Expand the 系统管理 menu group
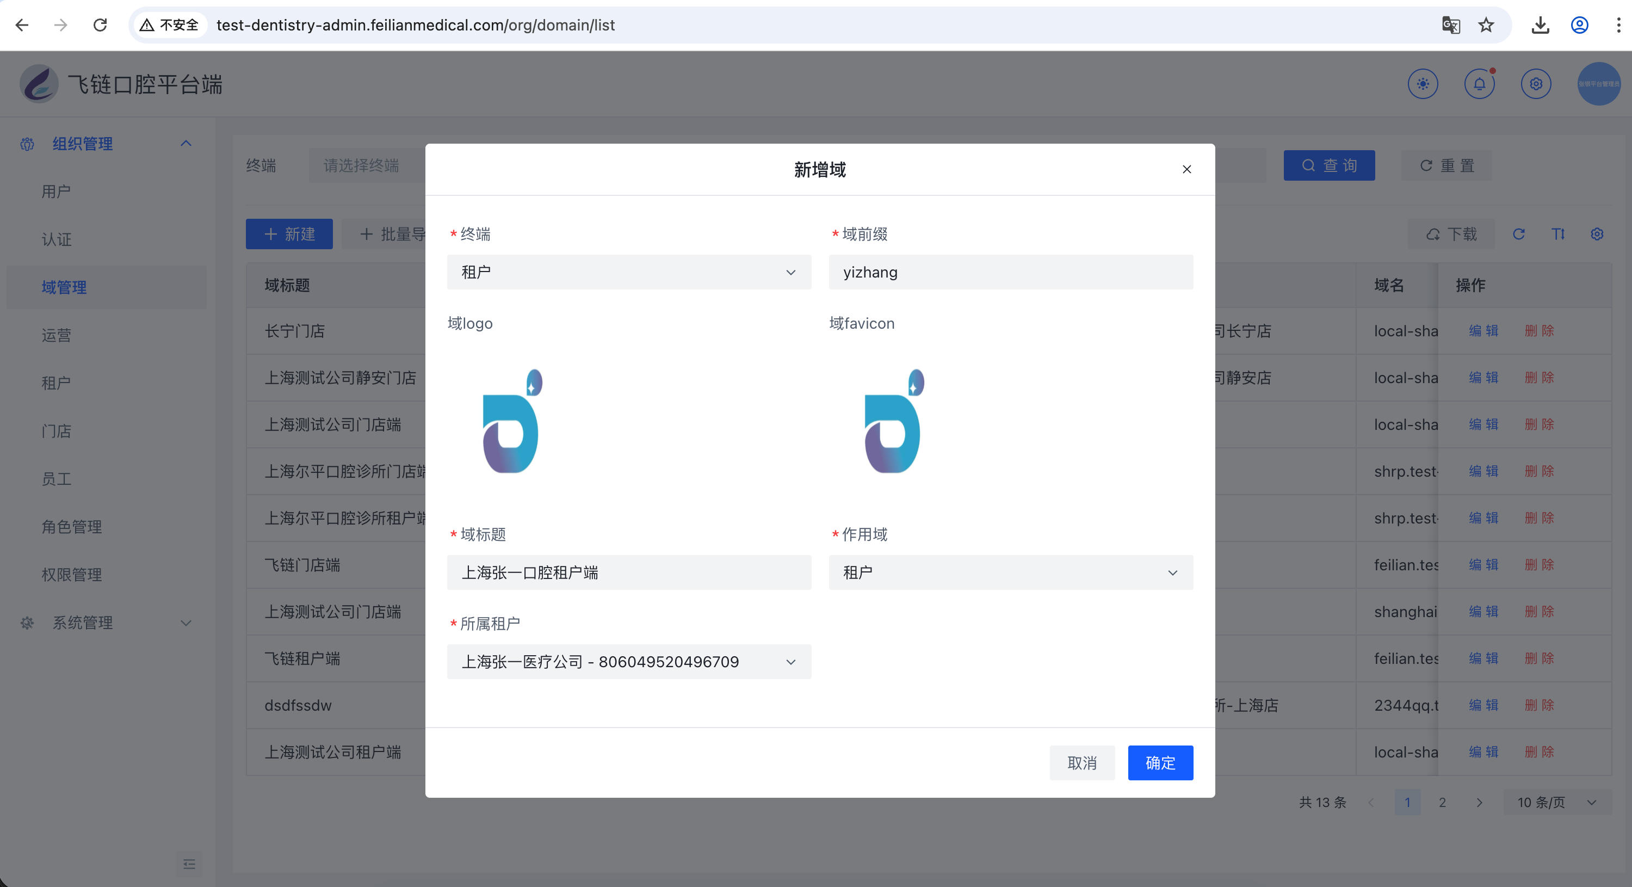1632x887 pixels. point(107,623)
